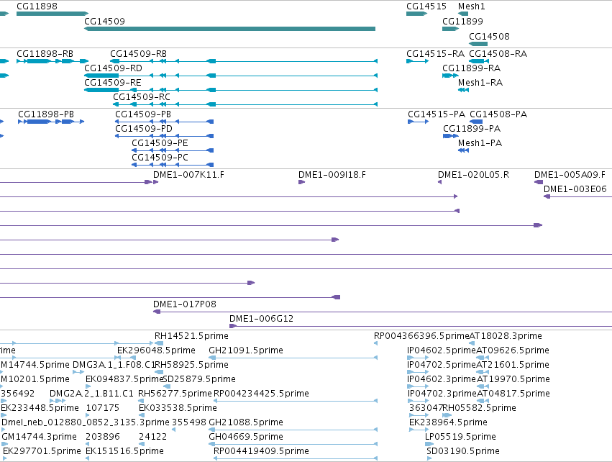Select the DME1-020L05.R clone end

click(440, 182)
